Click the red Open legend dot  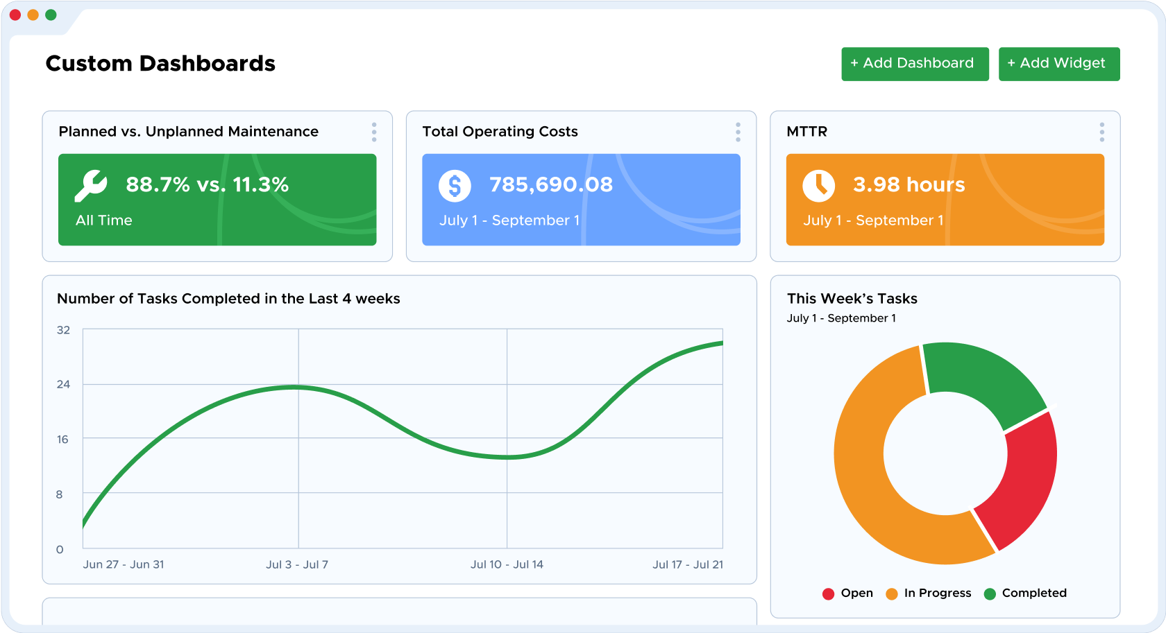828,593
